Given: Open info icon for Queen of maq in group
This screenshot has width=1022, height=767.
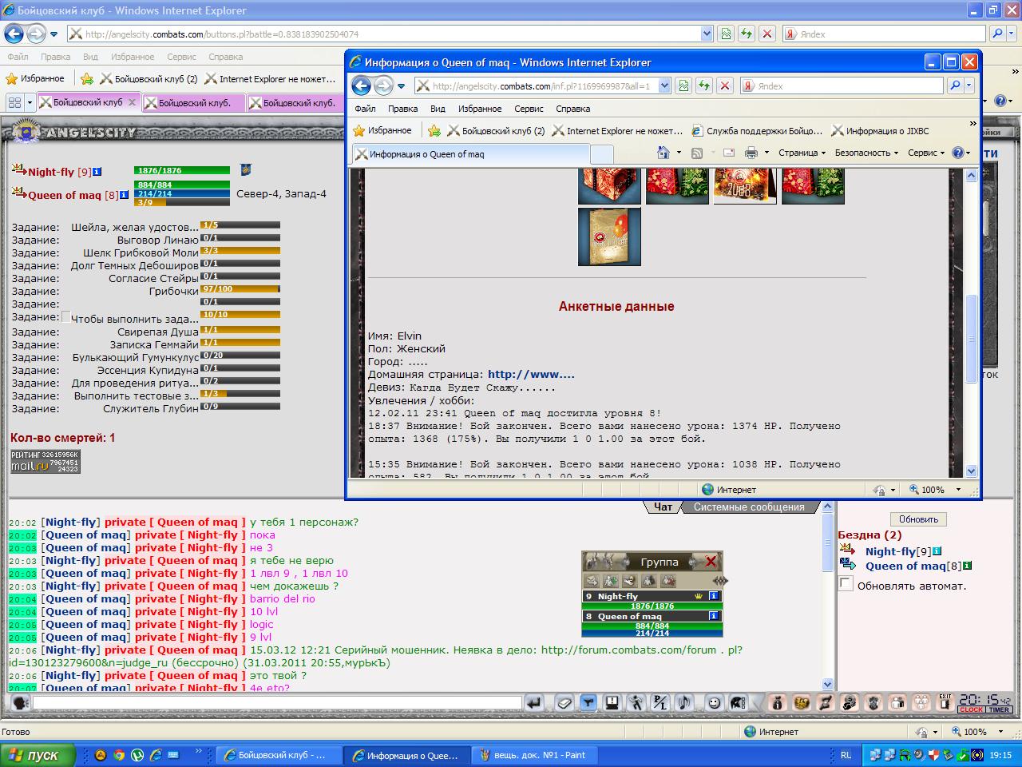Looking at the screenshot, I should click(x=714, y=616).
